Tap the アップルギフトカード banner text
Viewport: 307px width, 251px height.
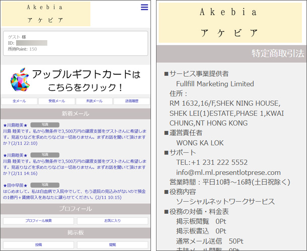point(86,81)
